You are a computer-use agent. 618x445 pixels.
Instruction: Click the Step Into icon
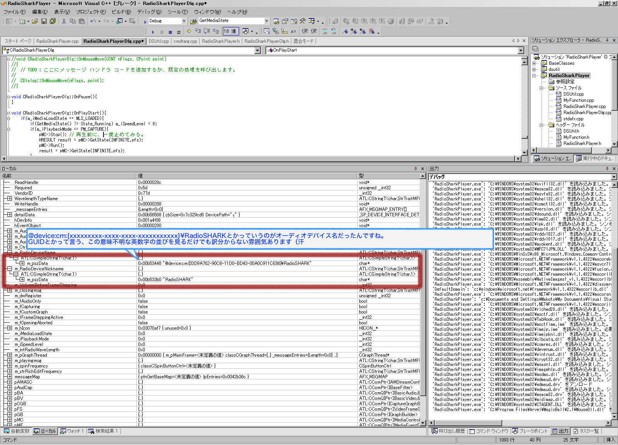198,31
